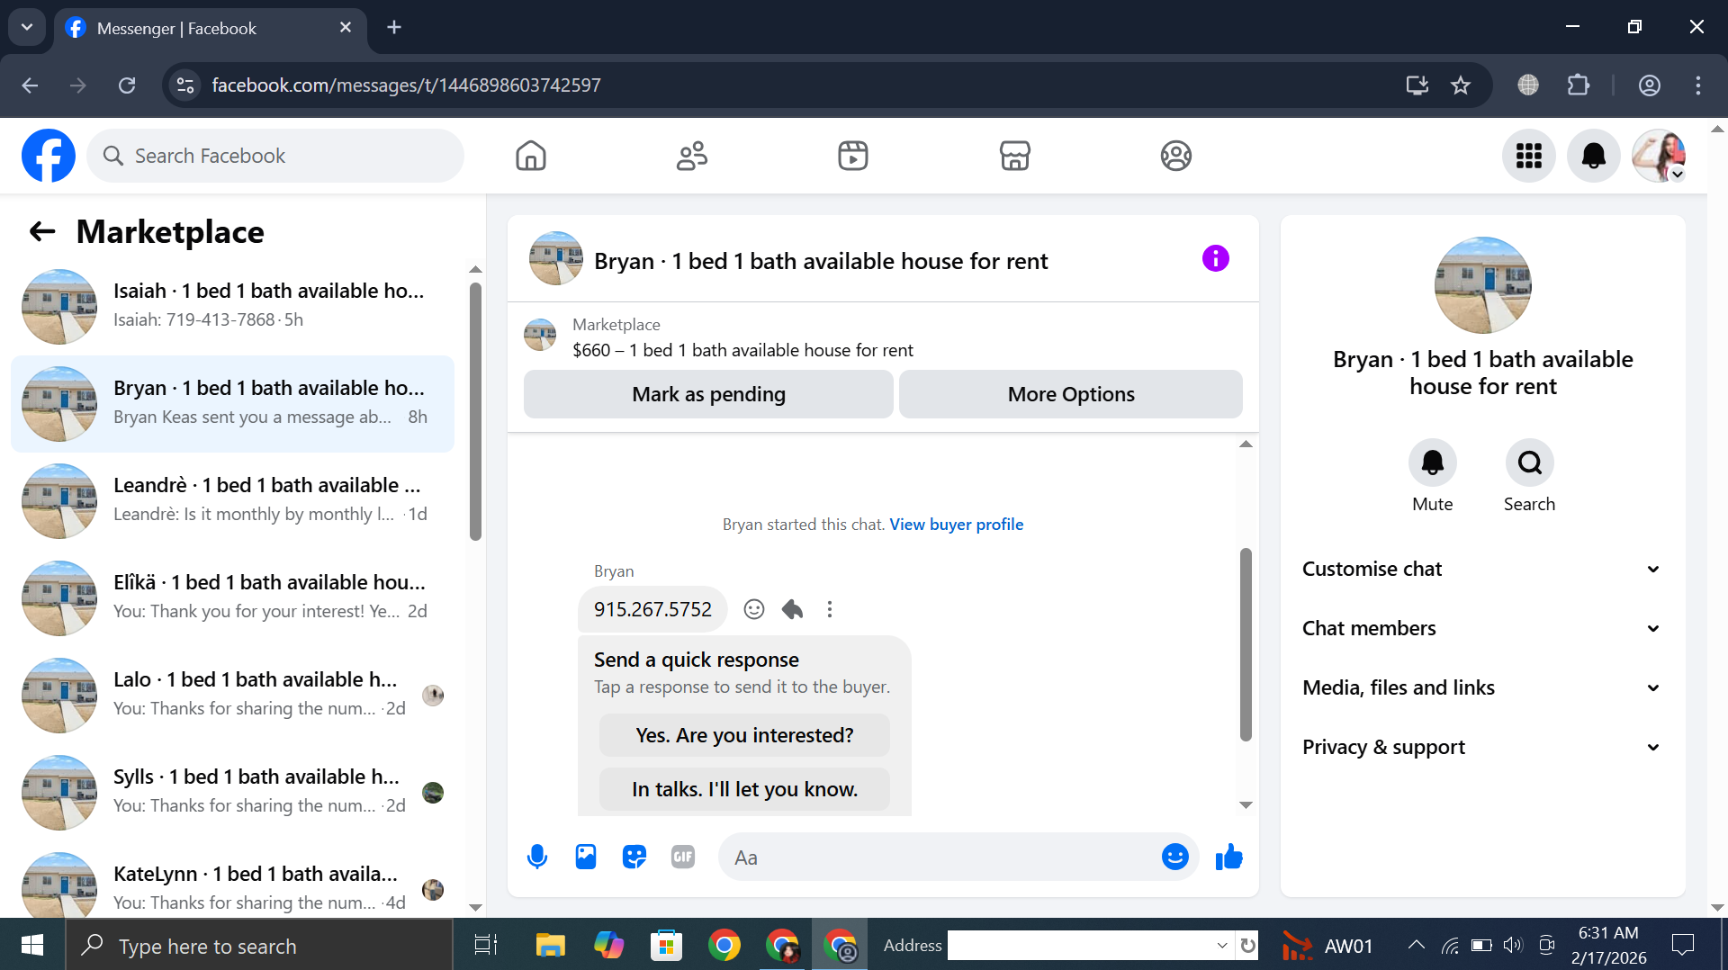Open conversation information purple icon

[1215, 259]
